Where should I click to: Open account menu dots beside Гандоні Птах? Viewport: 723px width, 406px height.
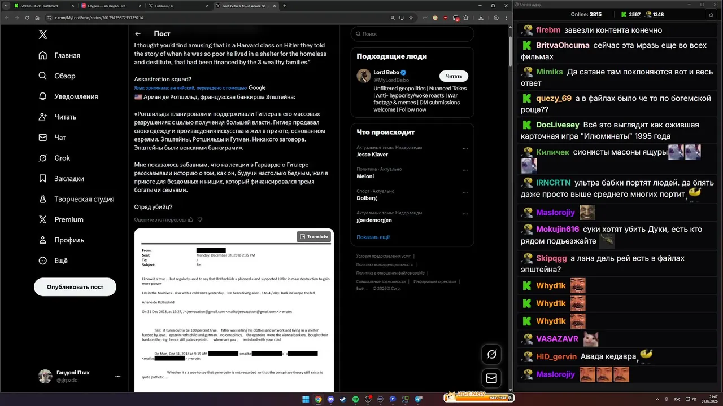click(x=117, y=376)
